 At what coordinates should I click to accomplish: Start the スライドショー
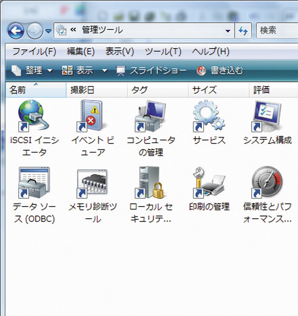click(151, 71)
